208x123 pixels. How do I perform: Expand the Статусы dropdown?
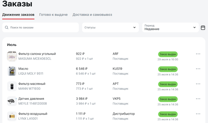pos(110,28)
